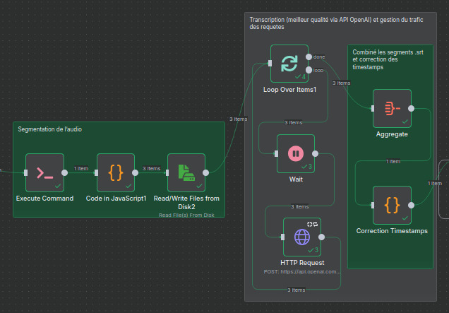The width and height of the screenshot is (449, 313).
Task: Click the '3 items' label between Code and Read/Write
Action: [151, 168]
